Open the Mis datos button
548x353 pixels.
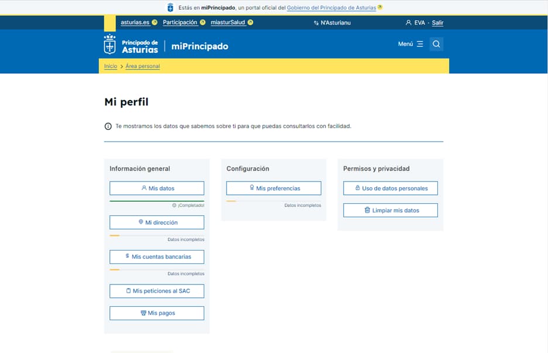[157, 189]
